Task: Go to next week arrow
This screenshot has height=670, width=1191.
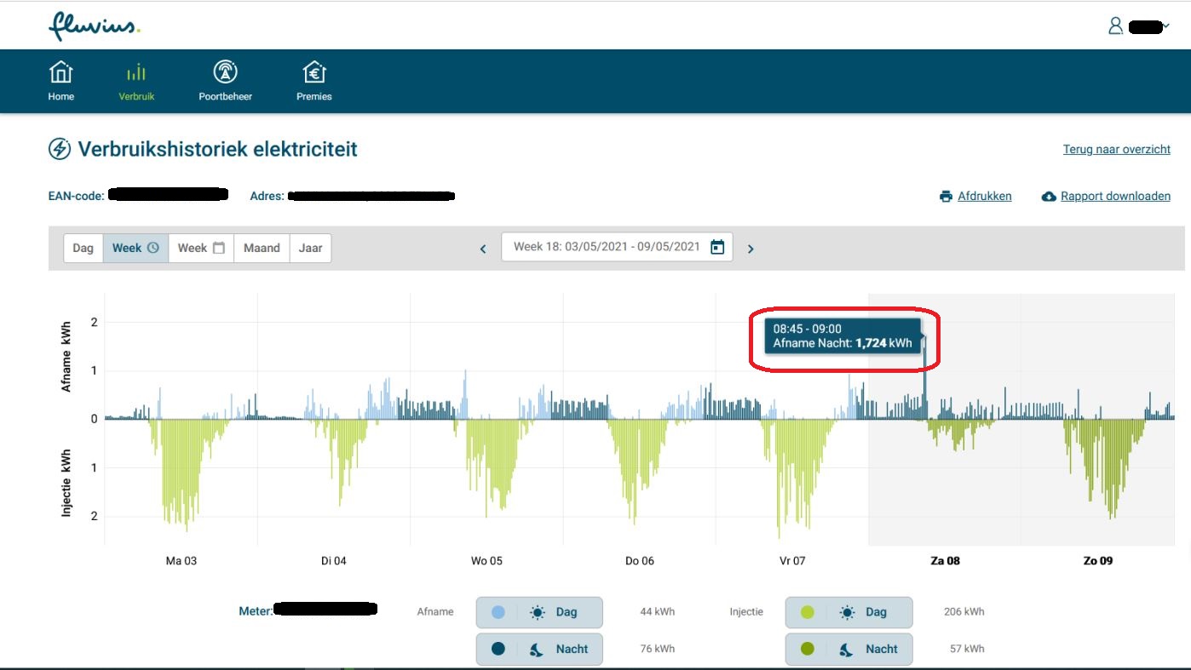Action: click(x=751, y=249)
